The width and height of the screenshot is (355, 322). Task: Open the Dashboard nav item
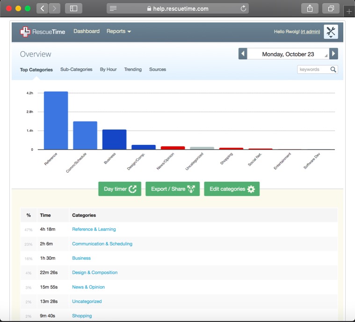point(87,31)
